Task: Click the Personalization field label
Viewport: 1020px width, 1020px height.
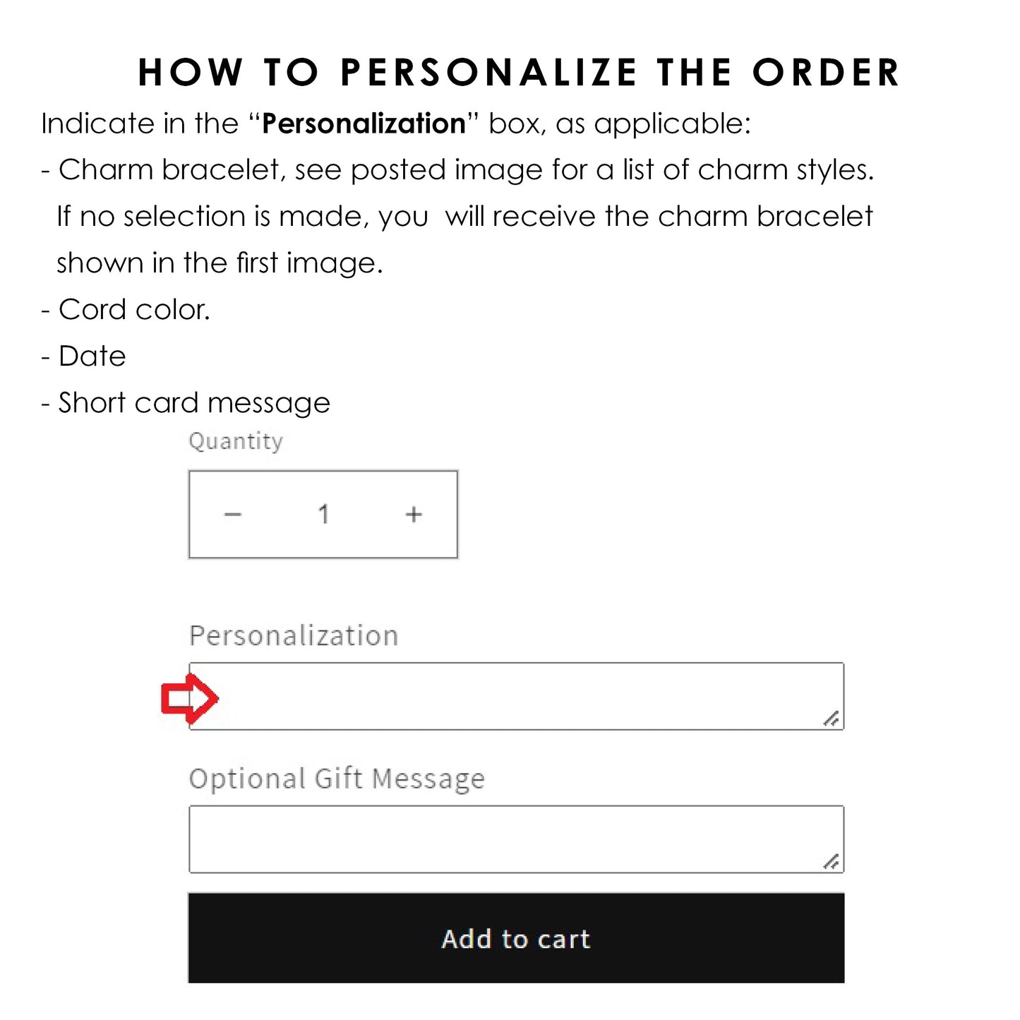Action: [294, 636]
